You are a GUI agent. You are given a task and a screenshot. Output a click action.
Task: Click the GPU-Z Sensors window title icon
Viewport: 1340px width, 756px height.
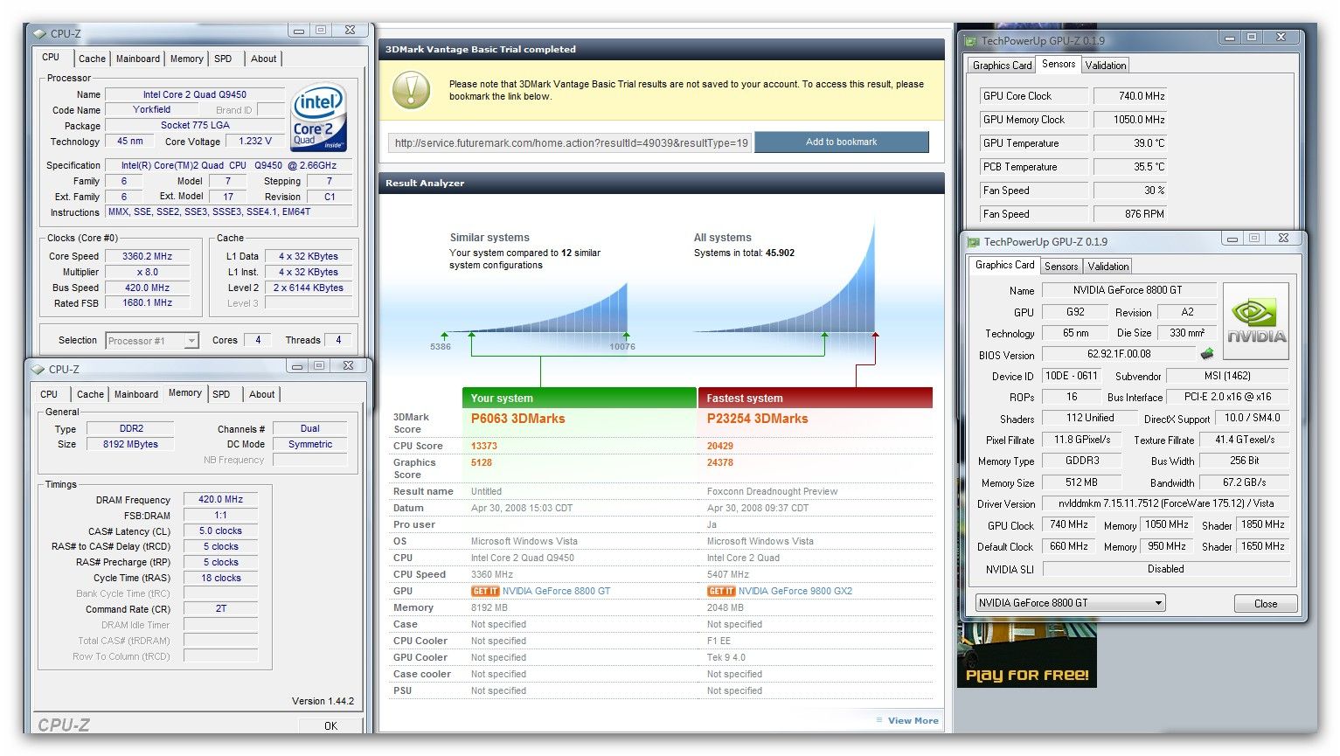point(970,40)
